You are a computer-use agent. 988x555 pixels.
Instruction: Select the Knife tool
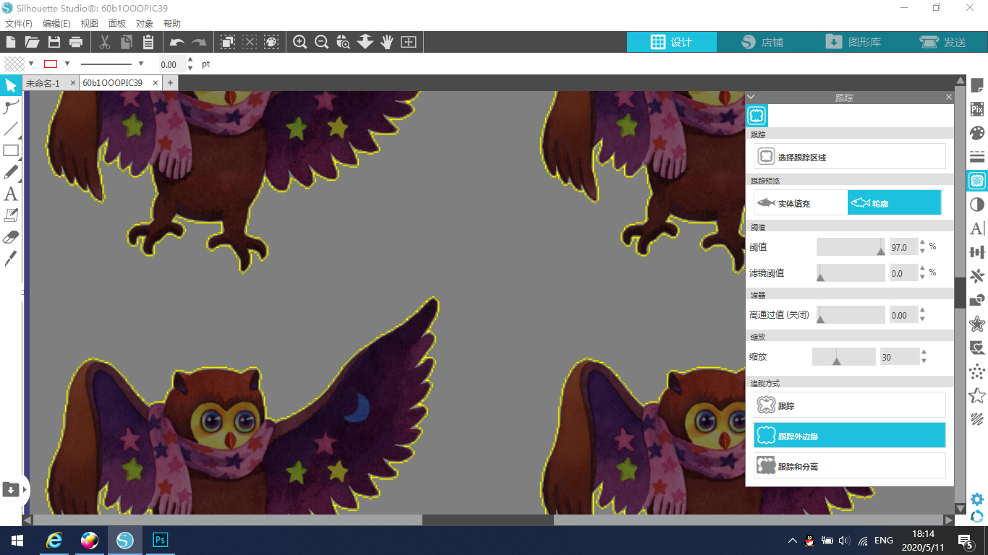[11, 259]
